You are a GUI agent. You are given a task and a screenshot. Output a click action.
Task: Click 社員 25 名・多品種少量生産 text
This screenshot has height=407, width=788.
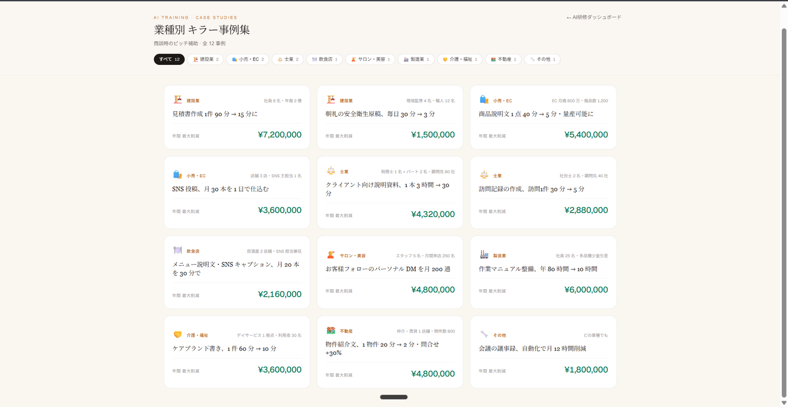[582, 256]
